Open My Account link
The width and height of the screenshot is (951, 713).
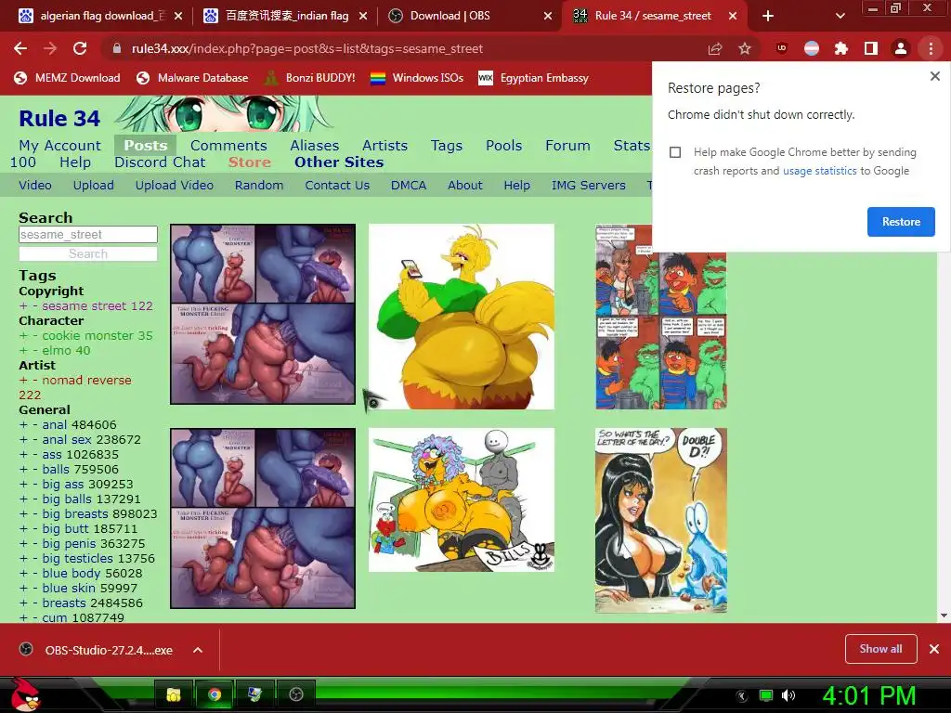coord(60,146)
